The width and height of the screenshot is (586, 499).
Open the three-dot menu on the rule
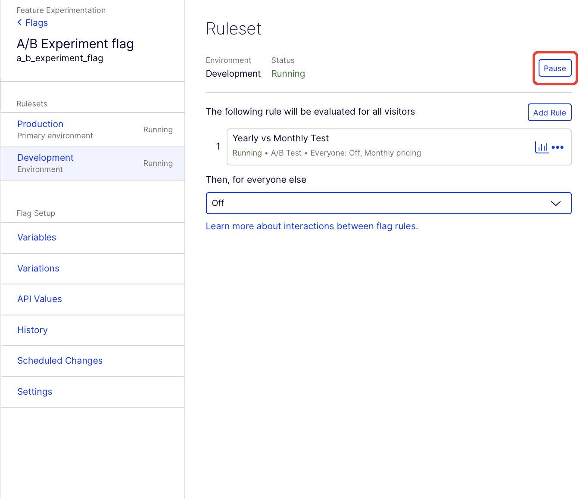tap(558, 147)
